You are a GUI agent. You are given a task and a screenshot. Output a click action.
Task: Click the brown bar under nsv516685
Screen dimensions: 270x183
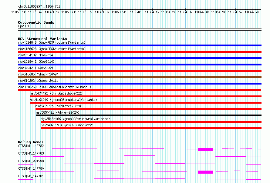(140, 77)
